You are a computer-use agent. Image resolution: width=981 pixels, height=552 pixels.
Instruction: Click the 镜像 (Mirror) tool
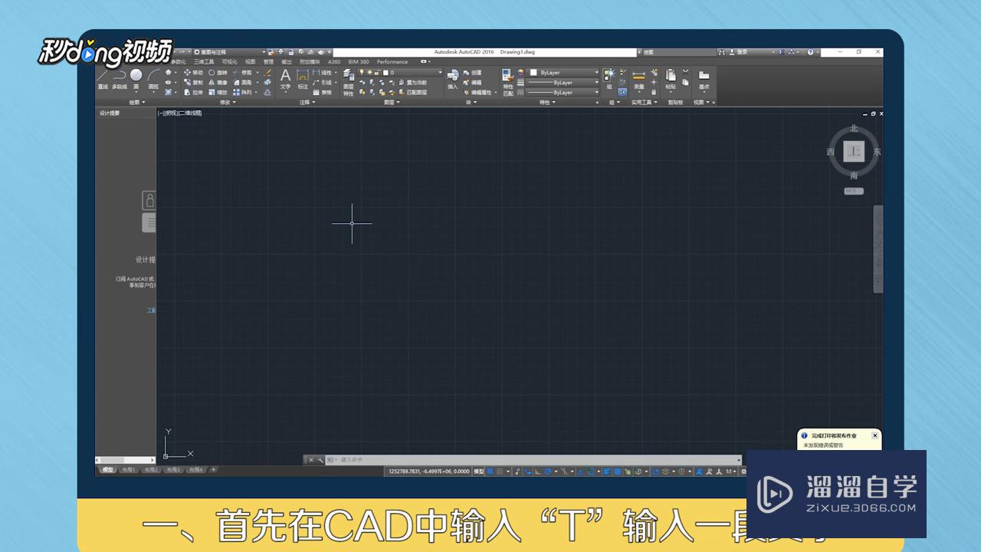tap(217, 82)
